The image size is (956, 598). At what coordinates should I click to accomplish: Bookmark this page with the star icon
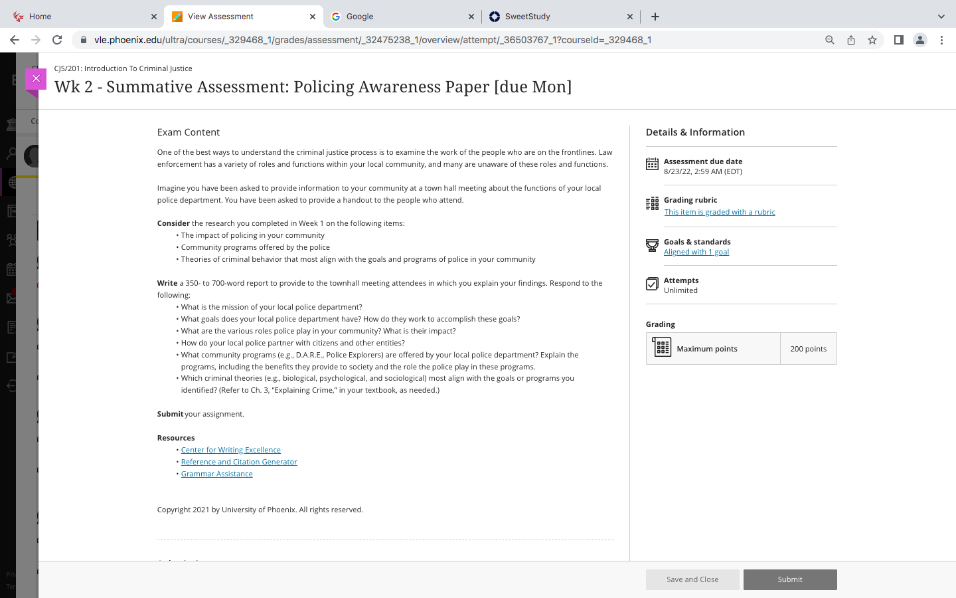(x=872, y=40)
